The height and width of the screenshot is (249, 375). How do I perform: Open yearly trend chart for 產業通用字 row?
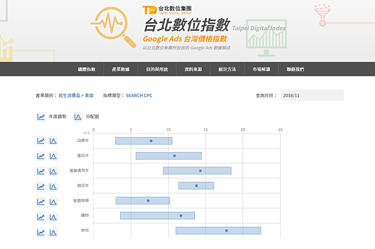41,171
